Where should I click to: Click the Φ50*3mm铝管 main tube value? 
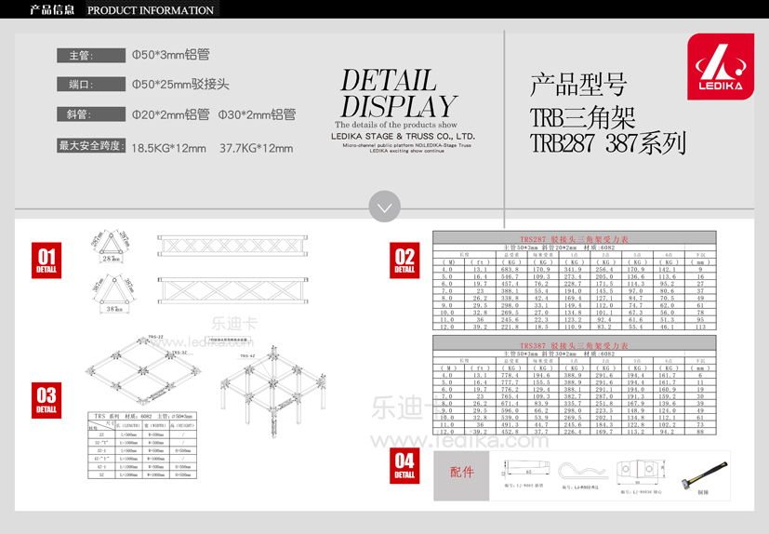(171, 55)
